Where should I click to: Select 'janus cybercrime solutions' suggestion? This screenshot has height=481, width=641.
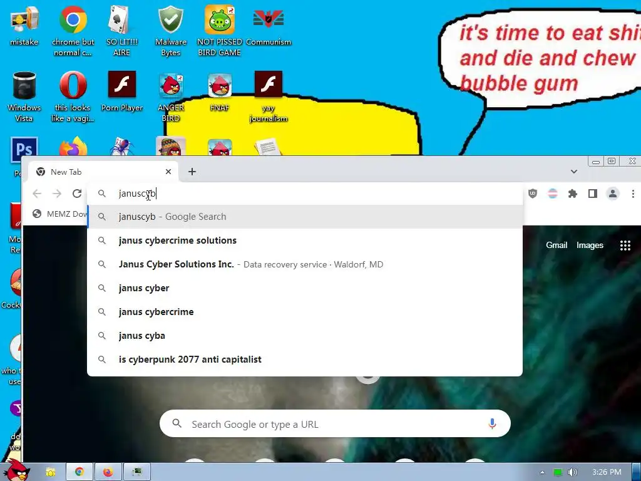[305, 240]
